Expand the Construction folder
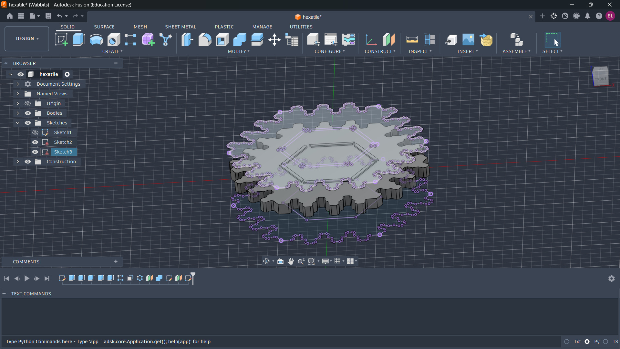620x349 pixels. pyautogui.click(x=18, y=162)
